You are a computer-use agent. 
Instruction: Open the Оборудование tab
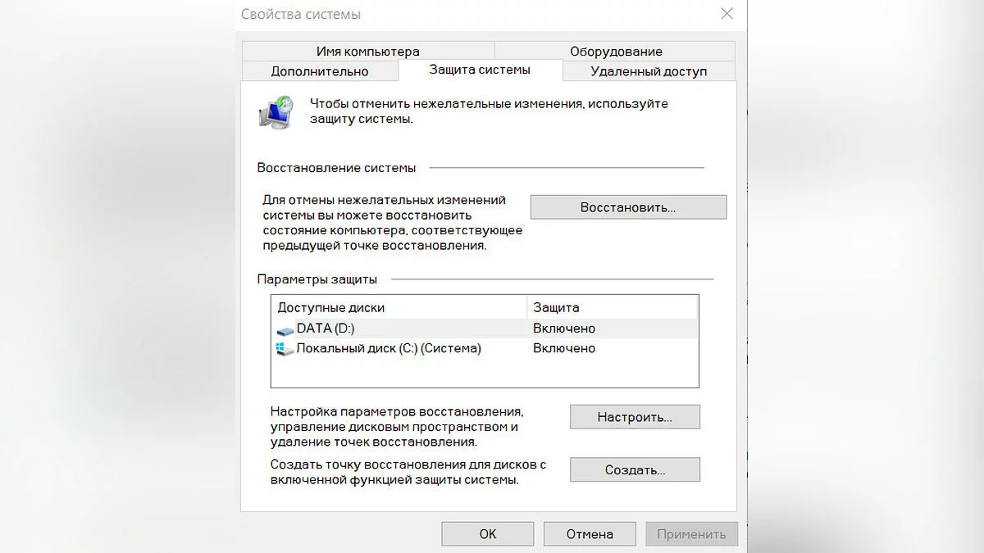click(x=616, y=52)
